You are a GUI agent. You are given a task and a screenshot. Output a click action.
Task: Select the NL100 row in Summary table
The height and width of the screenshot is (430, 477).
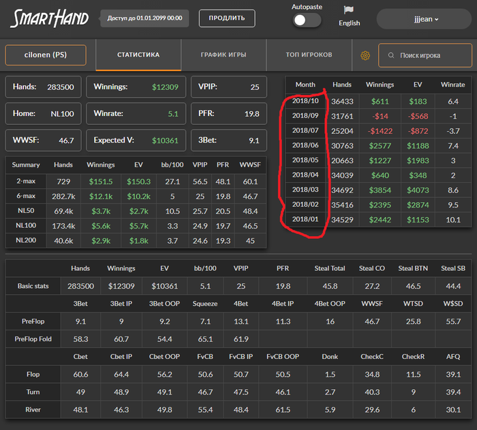point(26,225)
